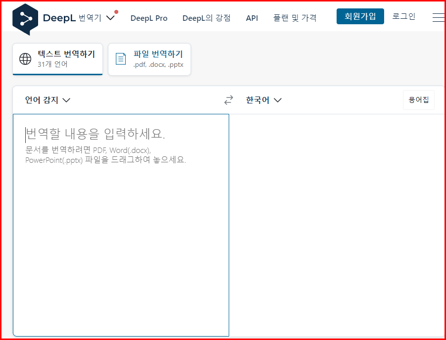The width and height of the screenshot is (446, 340).
Task: Click the 로그인 login link
Action: pyautogui.click(x=404, y=16)
